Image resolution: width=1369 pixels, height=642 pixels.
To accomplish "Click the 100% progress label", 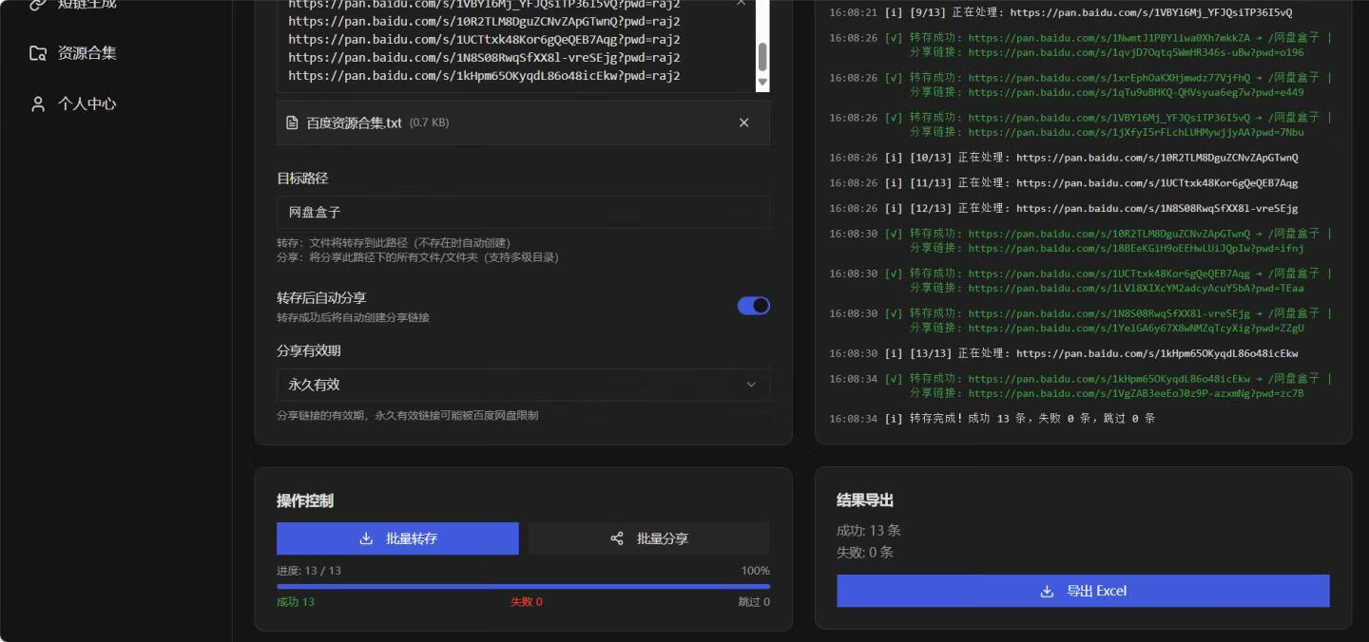I will pos(756,571).
